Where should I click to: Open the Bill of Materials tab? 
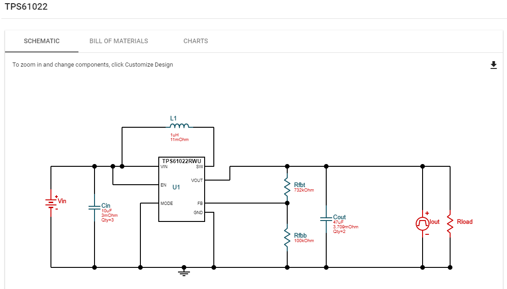[x=119, y=41]
